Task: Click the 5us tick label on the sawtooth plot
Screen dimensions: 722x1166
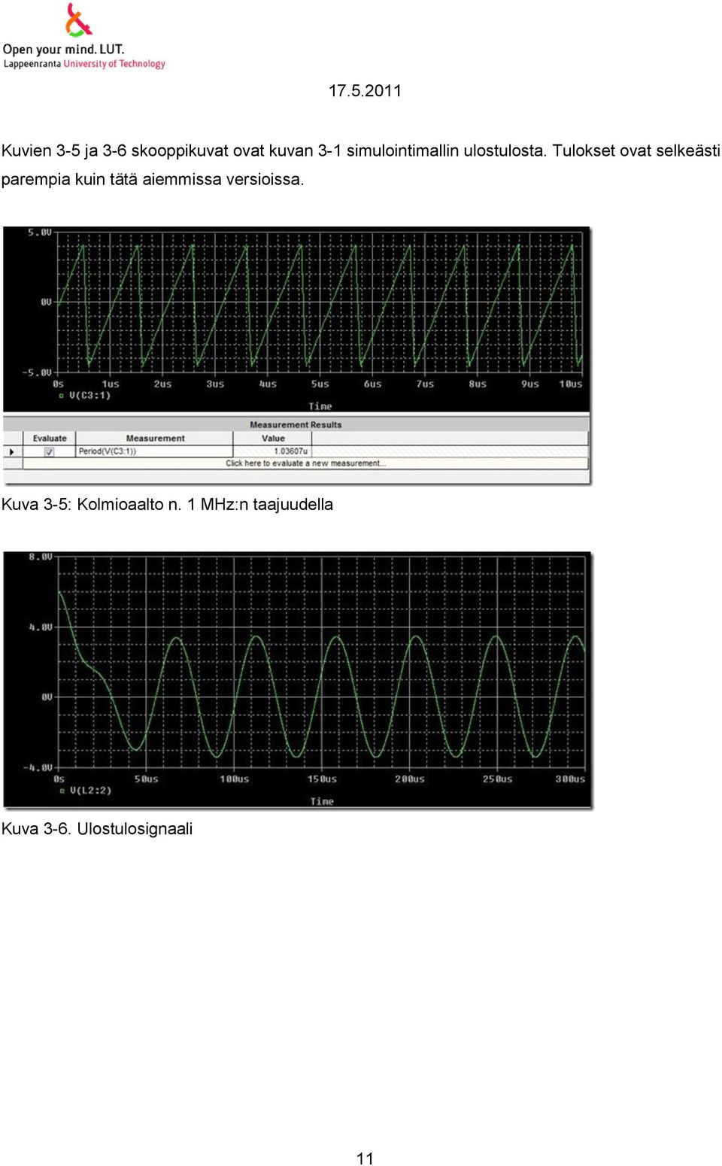Action: [x=320, y=384]
